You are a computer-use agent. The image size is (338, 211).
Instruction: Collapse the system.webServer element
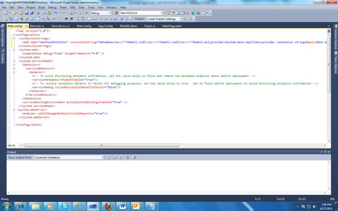tap(14, 110)
